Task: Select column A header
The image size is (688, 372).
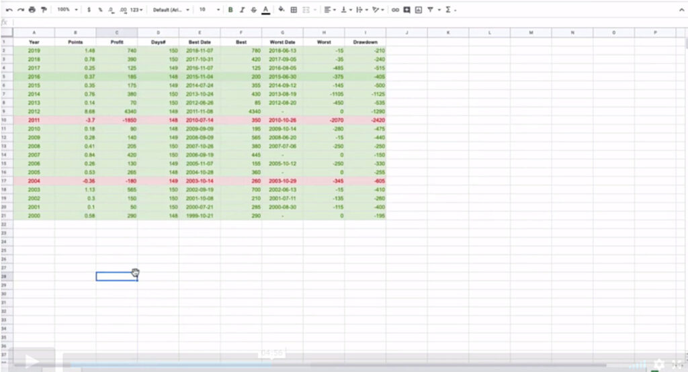Action: pos(34,32)
